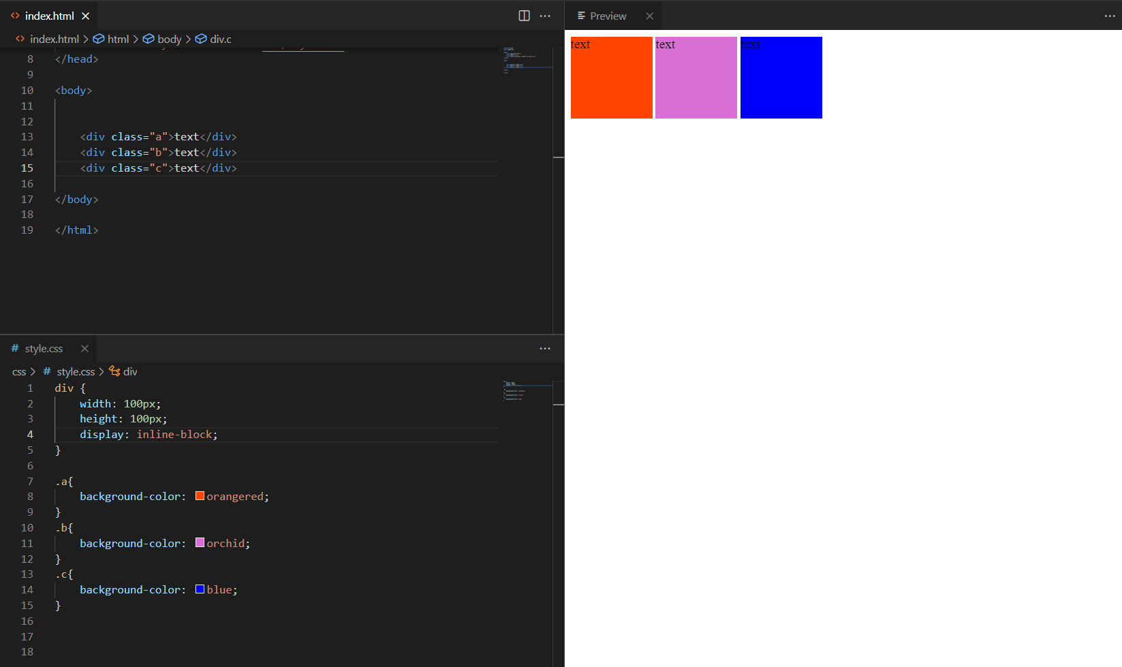Click the orchid color swatch
This screenshot has width=1122, height=667.
tap(199, 542)
